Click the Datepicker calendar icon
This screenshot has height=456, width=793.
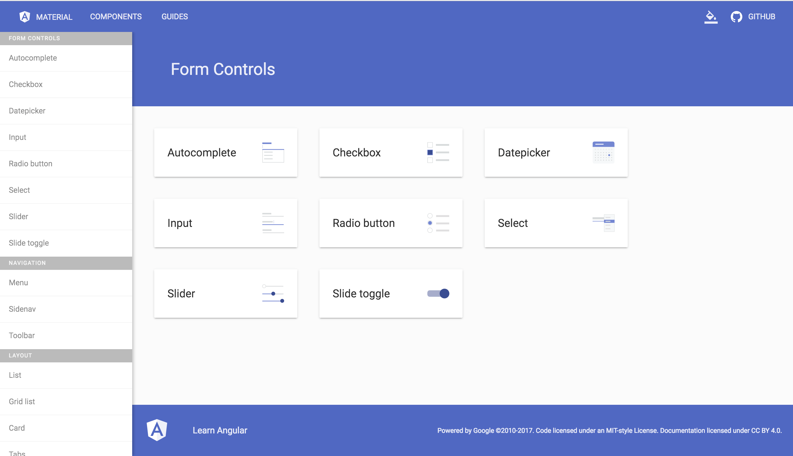[604, 153]
